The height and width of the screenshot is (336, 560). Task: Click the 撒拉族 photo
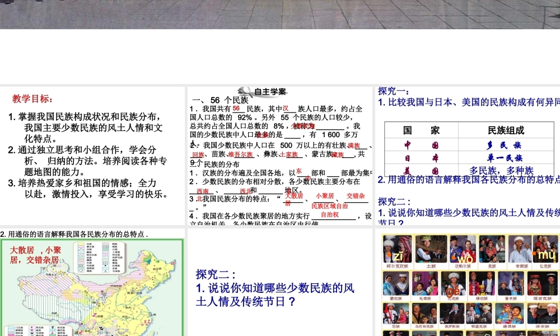396,283
